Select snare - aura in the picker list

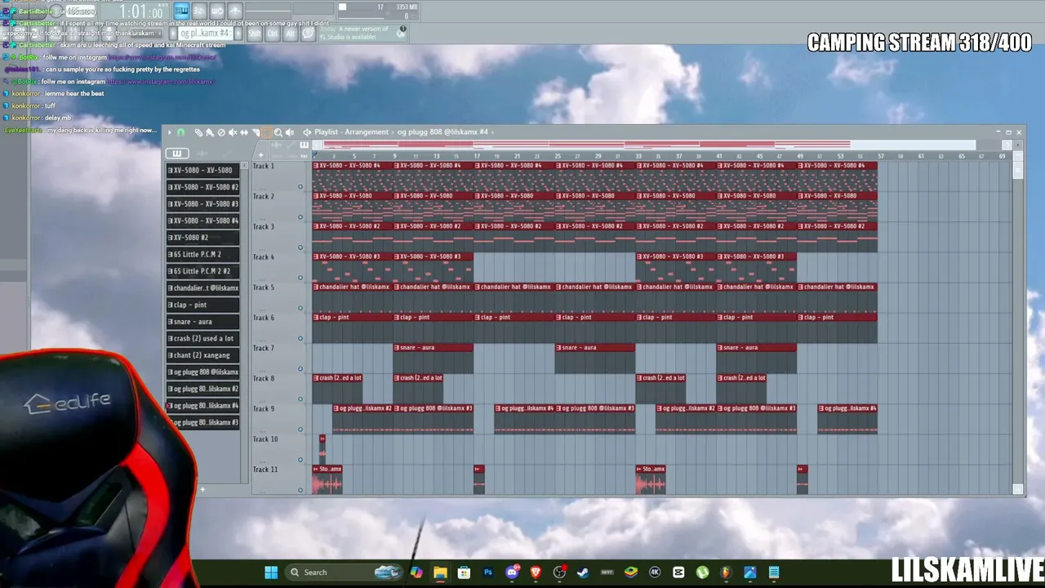203,322
